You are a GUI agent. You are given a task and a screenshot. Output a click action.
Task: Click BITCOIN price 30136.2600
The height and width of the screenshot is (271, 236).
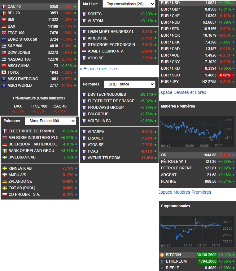[206, 255]
